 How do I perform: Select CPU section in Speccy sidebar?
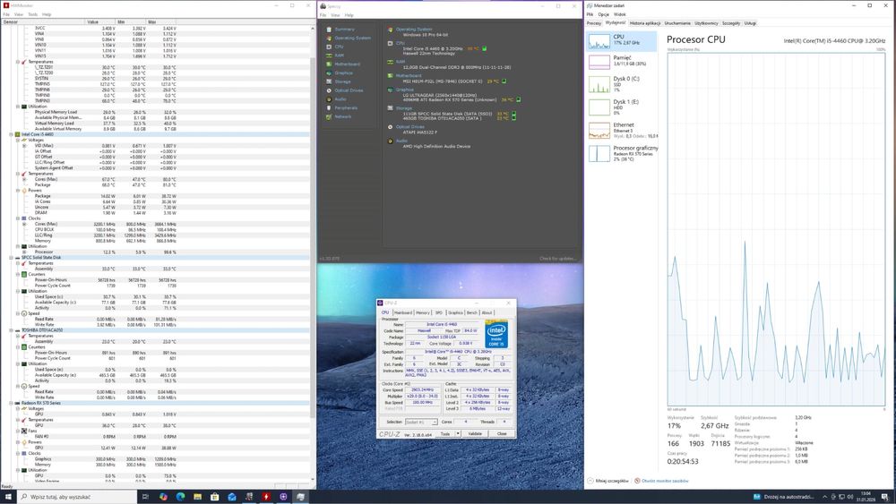(339, 47)
